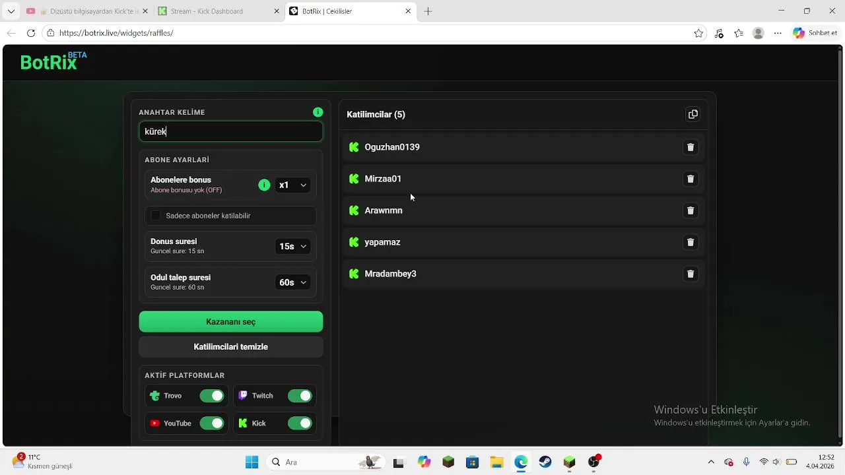The image size is (845, 475).
Task: Open the Copilot app in the taskbar
Action: pos(424,462)
